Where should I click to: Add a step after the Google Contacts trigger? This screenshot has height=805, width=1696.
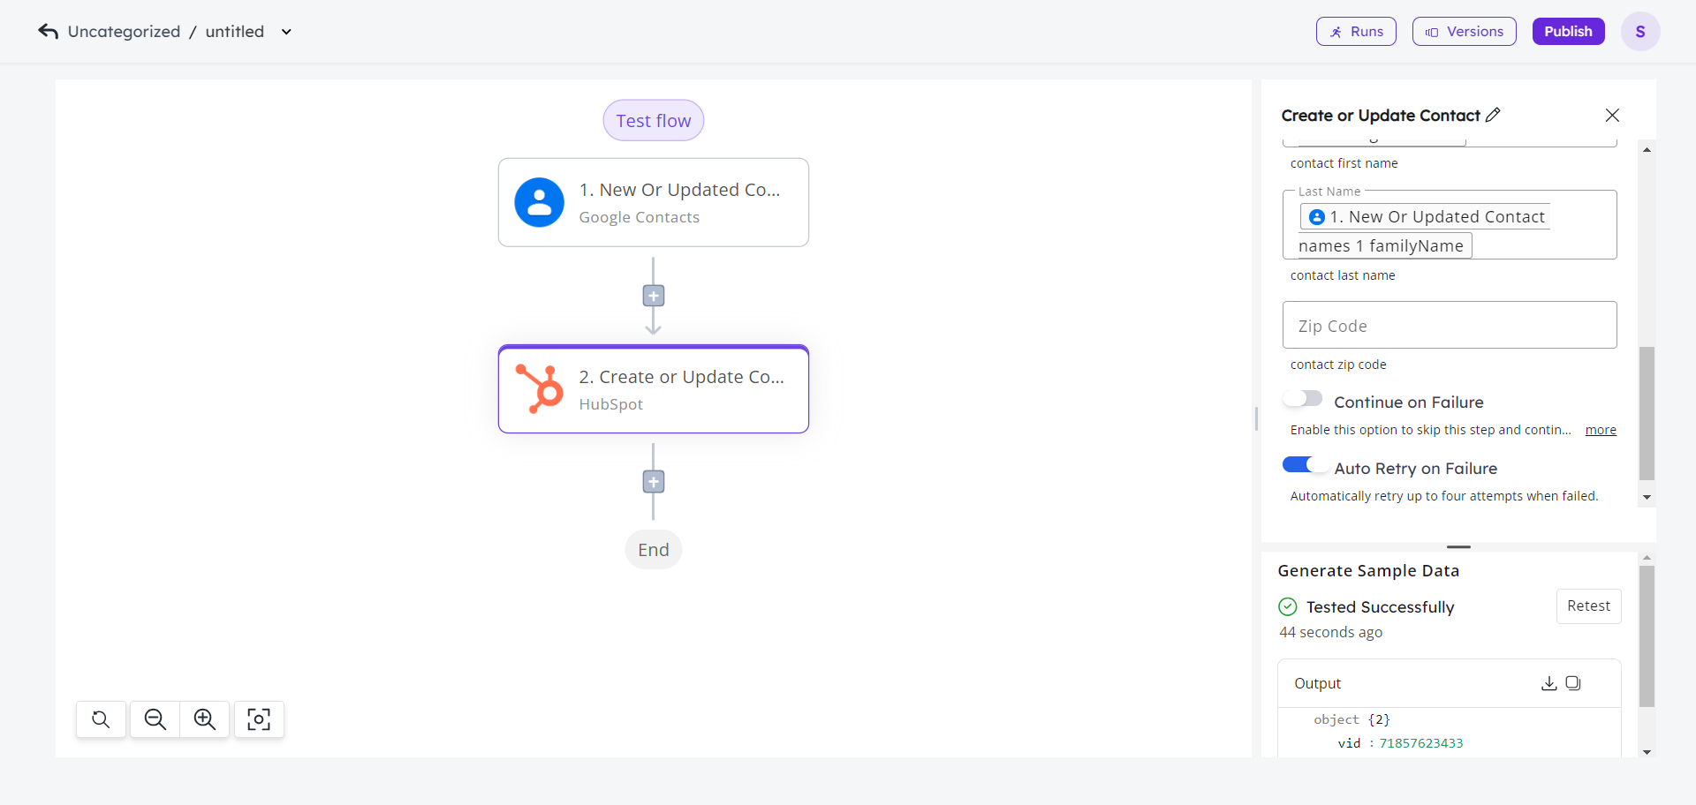653,296
